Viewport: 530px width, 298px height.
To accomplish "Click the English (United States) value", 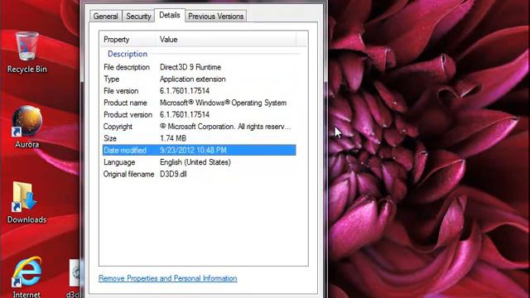I will (195, 162).
